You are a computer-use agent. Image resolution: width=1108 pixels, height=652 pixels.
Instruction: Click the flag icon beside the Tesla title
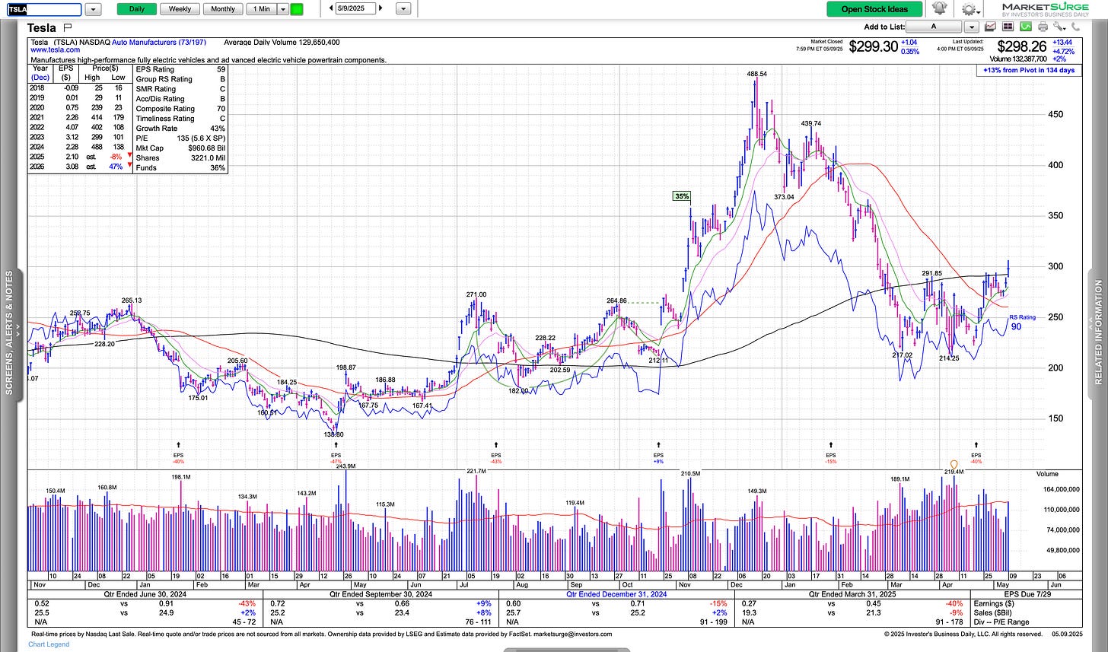[68, 27]
